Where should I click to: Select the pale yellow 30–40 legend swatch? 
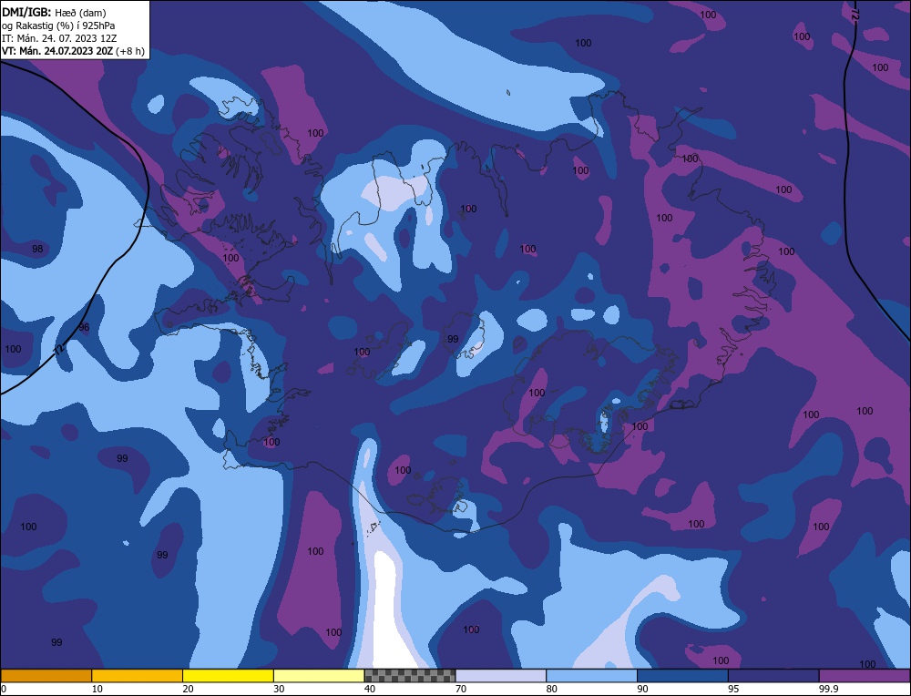point(319,675)
